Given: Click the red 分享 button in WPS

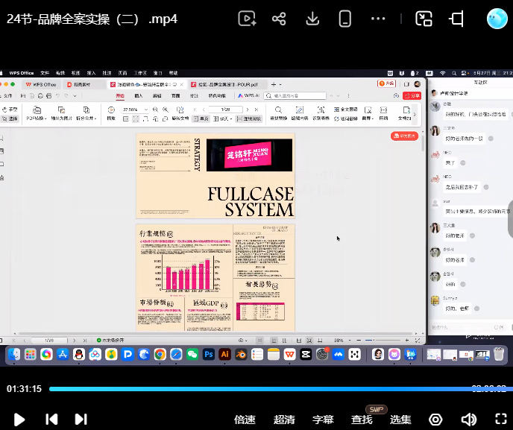Looking at the screenshot, I should [412, 96].
